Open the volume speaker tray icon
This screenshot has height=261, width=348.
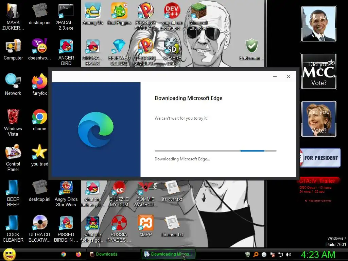(289, 255)
